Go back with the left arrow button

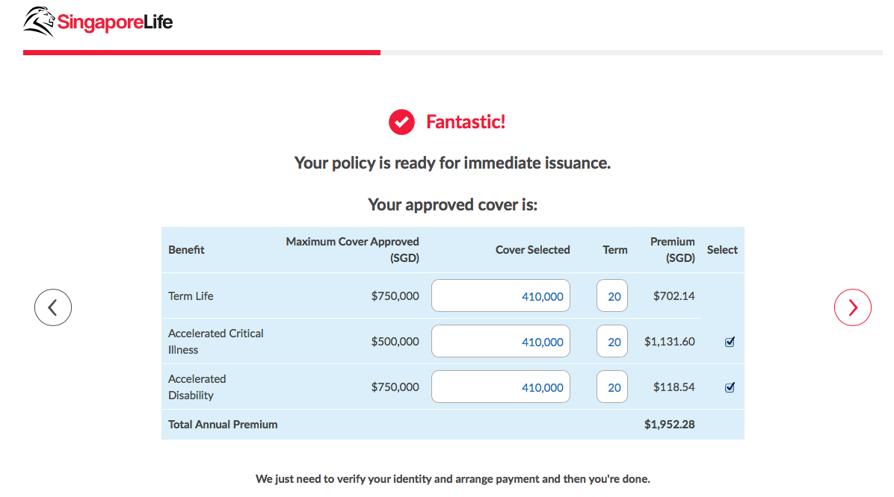tap(53, 307)
